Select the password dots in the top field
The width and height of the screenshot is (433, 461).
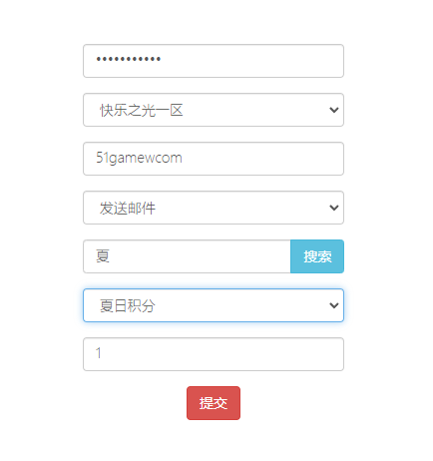129,59
